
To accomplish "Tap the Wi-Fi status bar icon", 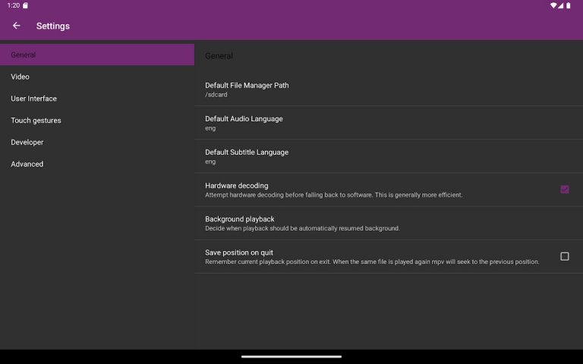I will [x=553, y=5].
